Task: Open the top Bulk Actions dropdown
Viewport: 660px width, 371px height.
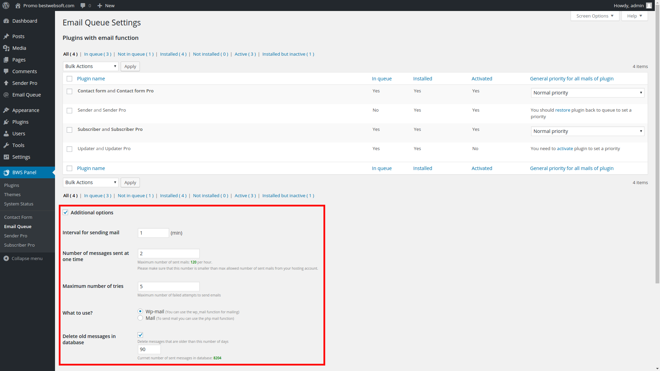Action: pyautogui.click(x=91, y=66)
